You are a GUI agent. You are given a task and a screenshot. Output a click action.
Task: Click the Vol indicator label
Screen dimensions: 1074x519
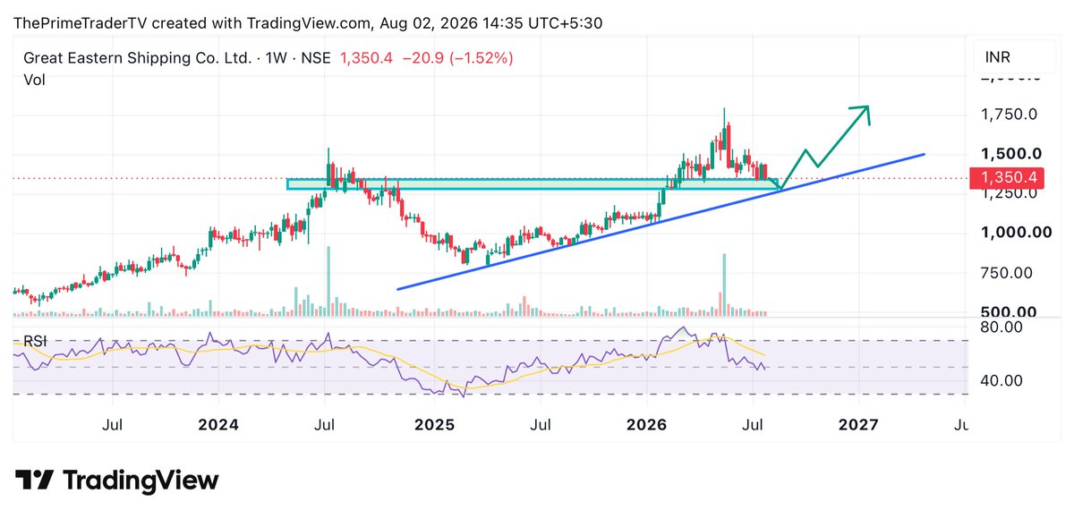click(34, 80)
